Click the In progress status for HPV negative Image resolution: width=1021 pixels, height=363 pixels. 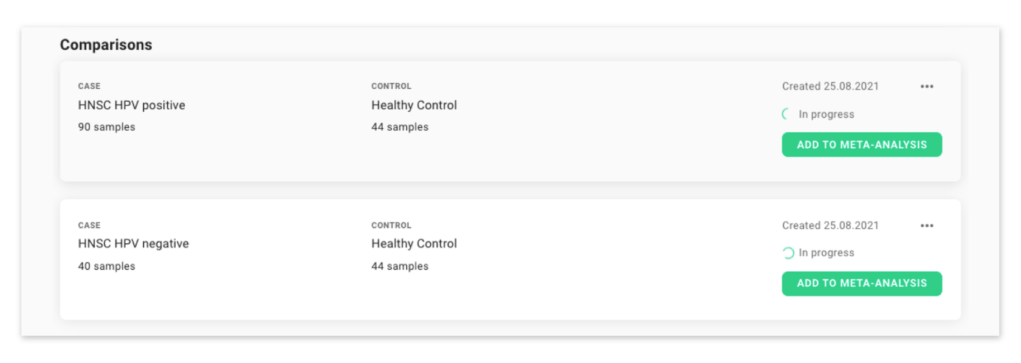(826, 253)
